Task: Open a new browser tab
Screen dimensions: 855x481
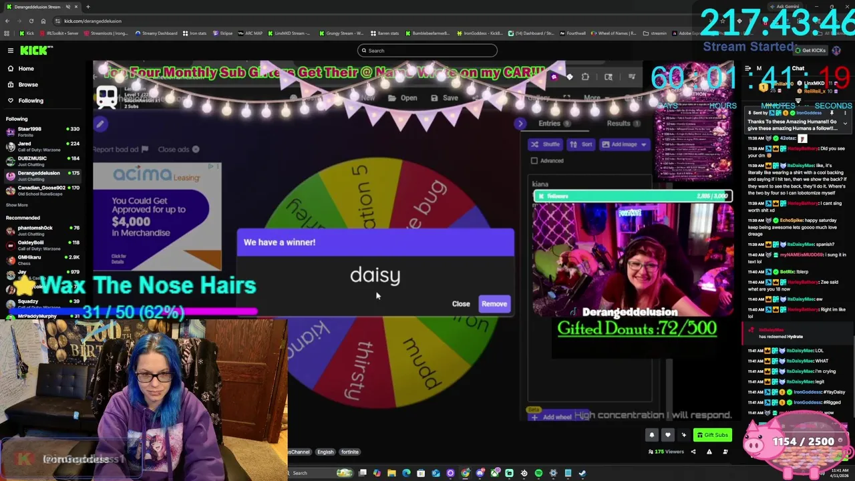Action: [89, 7]
